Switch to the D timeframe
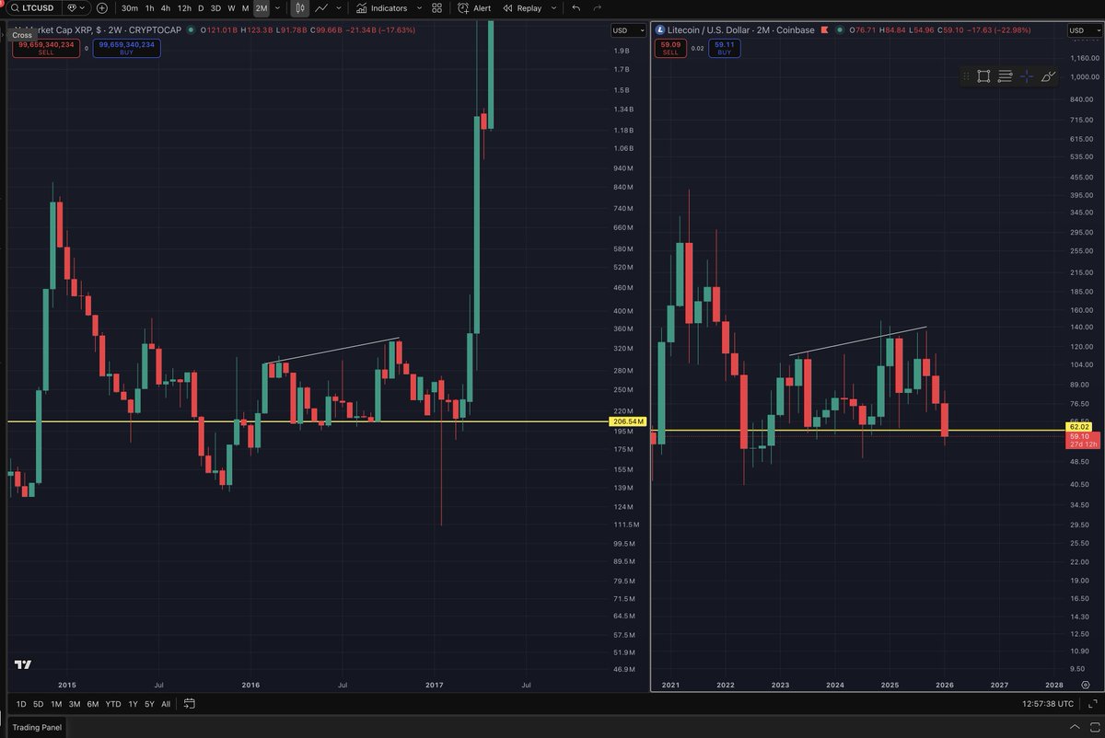 pos(201,8)
